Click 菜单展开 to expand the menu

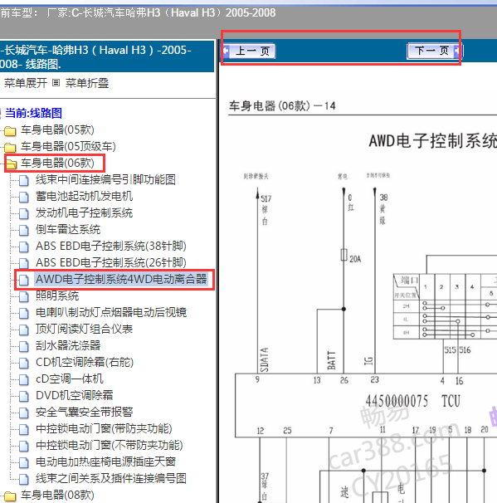[26, 83]
